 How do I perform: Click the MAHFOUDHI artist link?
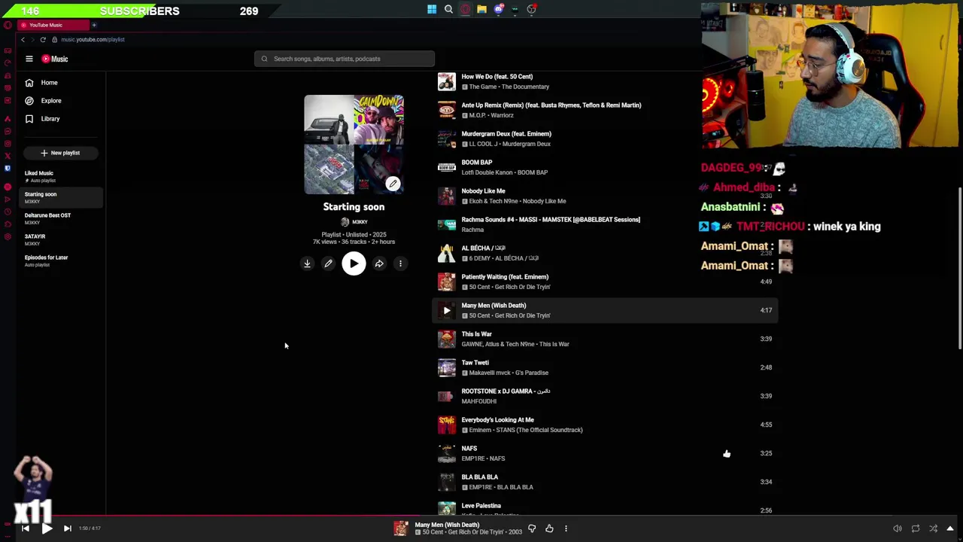[479, 401]
